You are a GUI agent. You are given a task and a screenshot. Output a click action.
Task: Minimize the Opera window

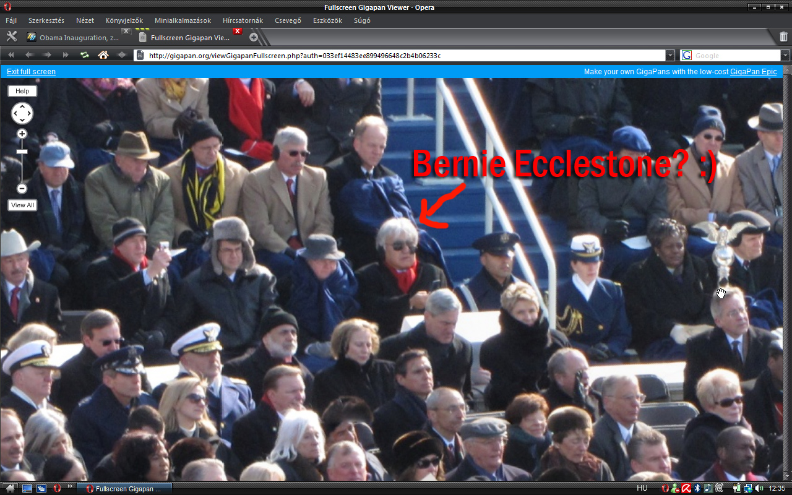coord(754,7)
